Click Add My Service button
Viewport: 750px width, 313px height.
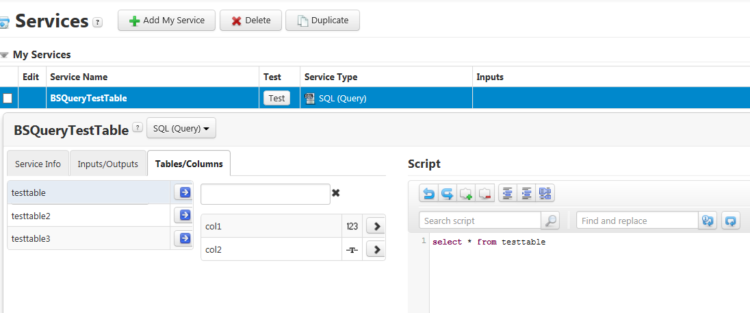[166, 21]
